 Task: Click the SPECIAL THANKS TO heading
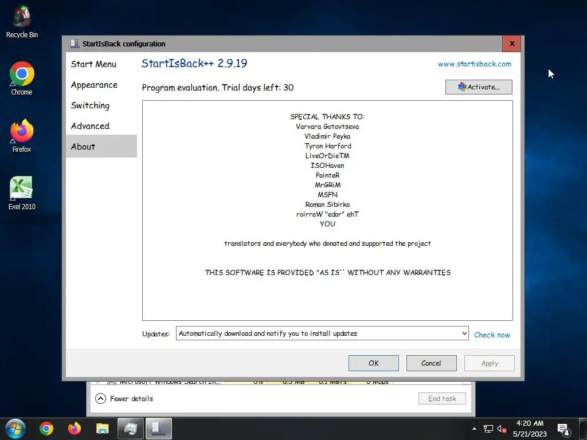[327, 117]
